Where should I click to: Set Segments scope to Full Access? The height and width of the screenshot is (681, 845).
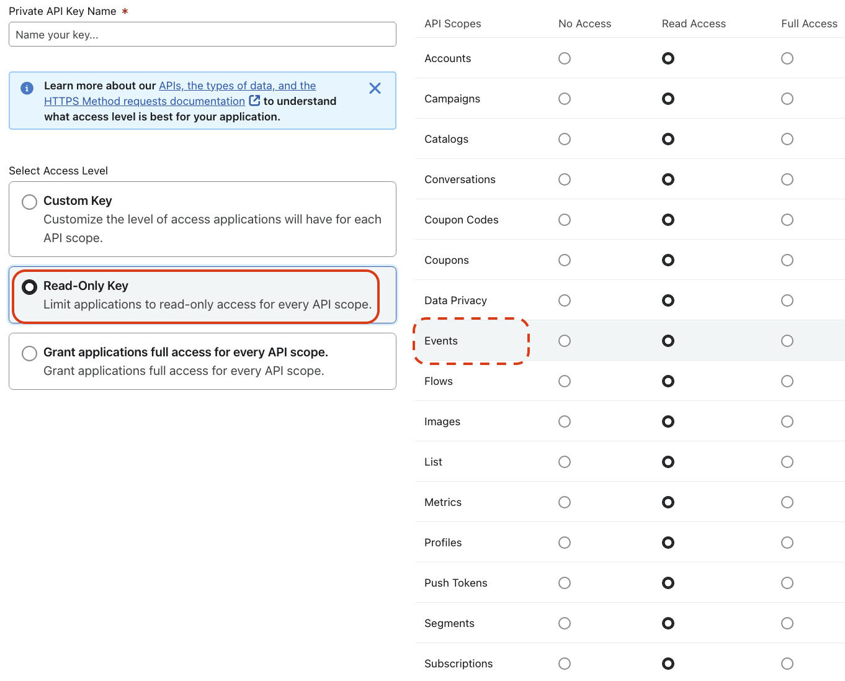(787, 623)
